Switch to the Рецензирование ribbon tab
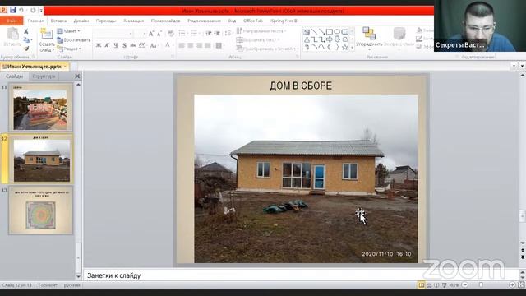The image size is (526, 296). 204,21
